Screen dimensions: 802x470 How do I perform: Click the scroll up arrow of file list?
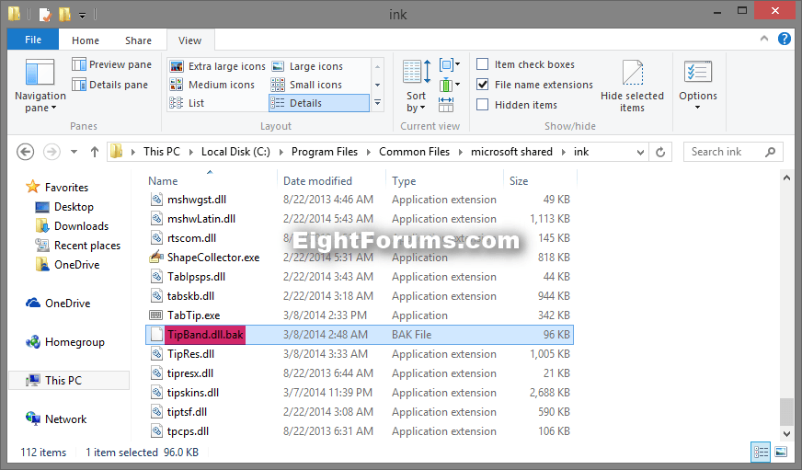click(786, 178)
